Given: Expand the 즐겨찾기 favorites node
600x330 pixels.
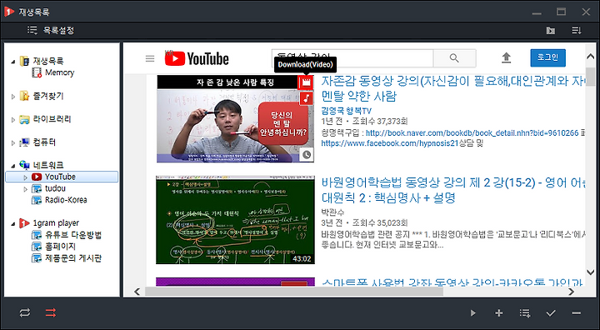Looking at the screenshot, I should pos(13,97).
